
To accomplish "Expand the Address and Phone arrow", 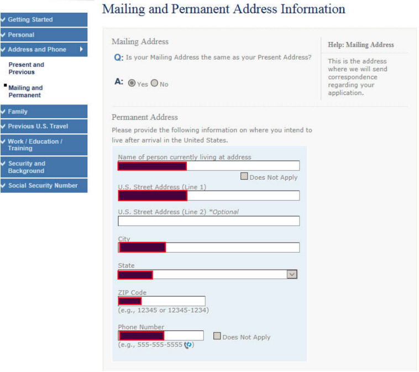I will point(81,49).
